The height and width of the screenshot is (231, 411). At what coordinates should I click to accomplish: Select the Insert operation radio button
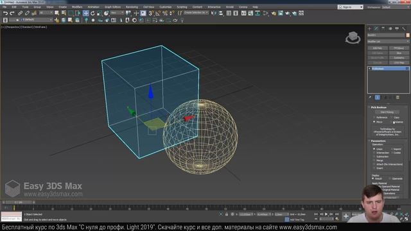374,168
